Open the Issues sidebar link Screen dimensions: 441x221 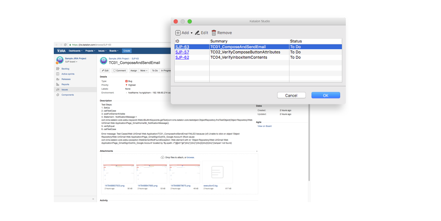(x=65, y=89)
